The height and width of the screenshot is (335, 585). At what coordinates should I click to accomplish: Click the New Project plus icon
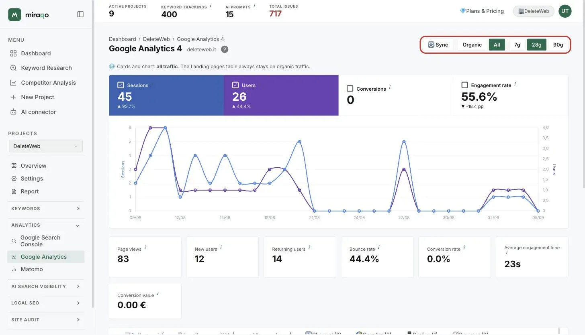pos(13,97)
